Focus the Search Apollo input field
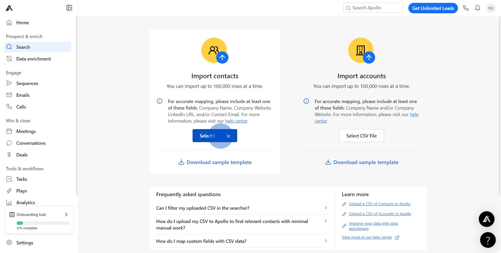Screen dimensions: 501x253 pyautogui.click(x=376, y=8)
